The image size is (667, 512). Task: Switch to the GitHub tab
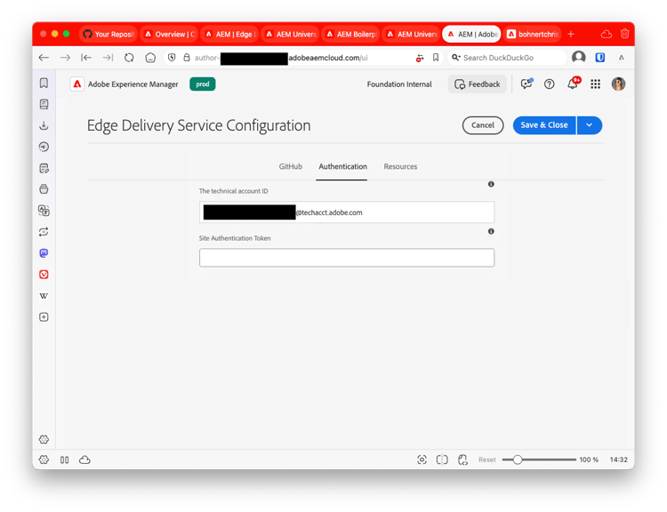(x=291, y=167)
